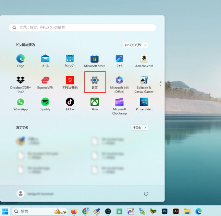Open the green S app in taskbar
This screenshot has height=216, width=221.
119,211
